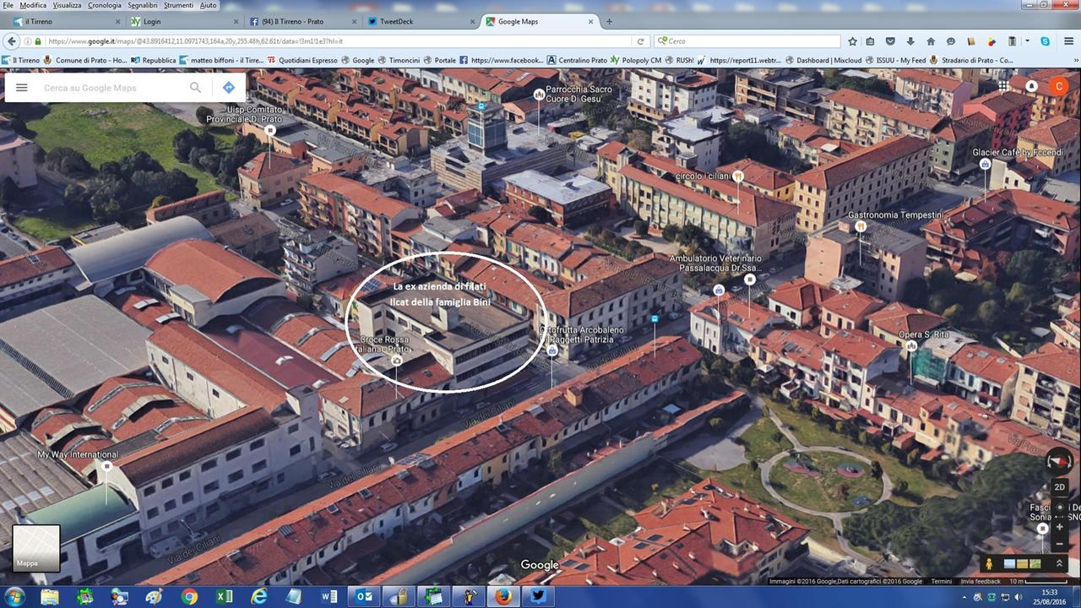Open the Google apps grid icon
Screen dimensions: 1081x608
pos(1003,86)
